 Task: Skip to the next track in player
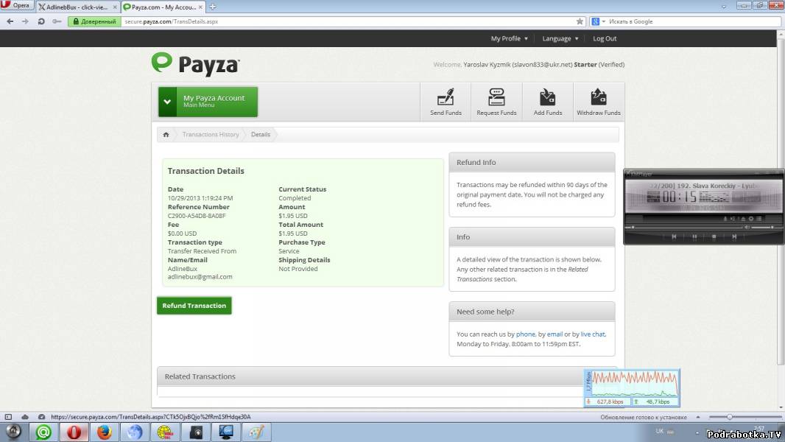coord(733,236)
